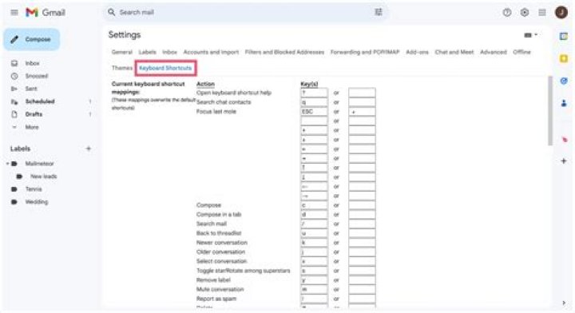
Task: Switch to Filters and Blocked Addresses tab
Action: (x=284, y=52)
